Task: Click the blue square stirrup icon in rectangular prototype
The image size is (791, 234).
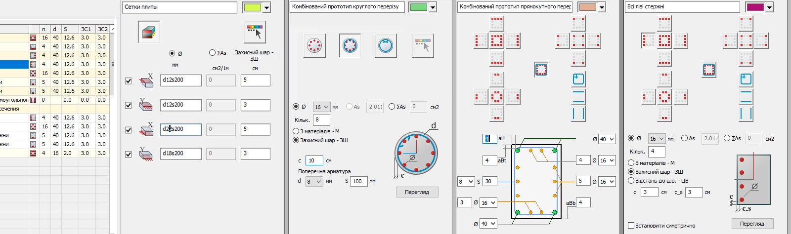Action: click(578, 78)
